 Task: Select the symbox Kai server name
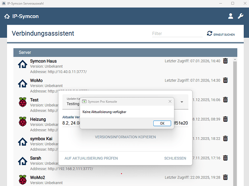point(41,139)
